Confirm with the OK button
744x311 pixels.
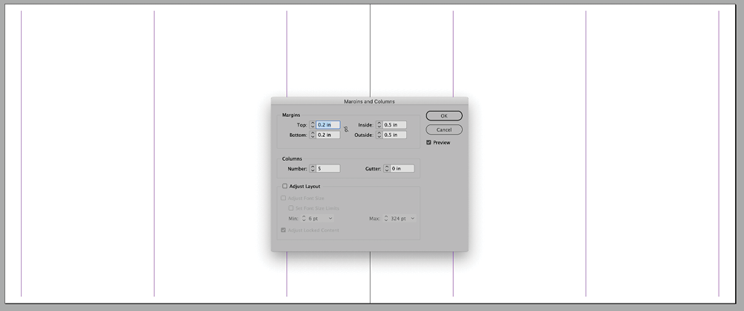pos(444,116)
